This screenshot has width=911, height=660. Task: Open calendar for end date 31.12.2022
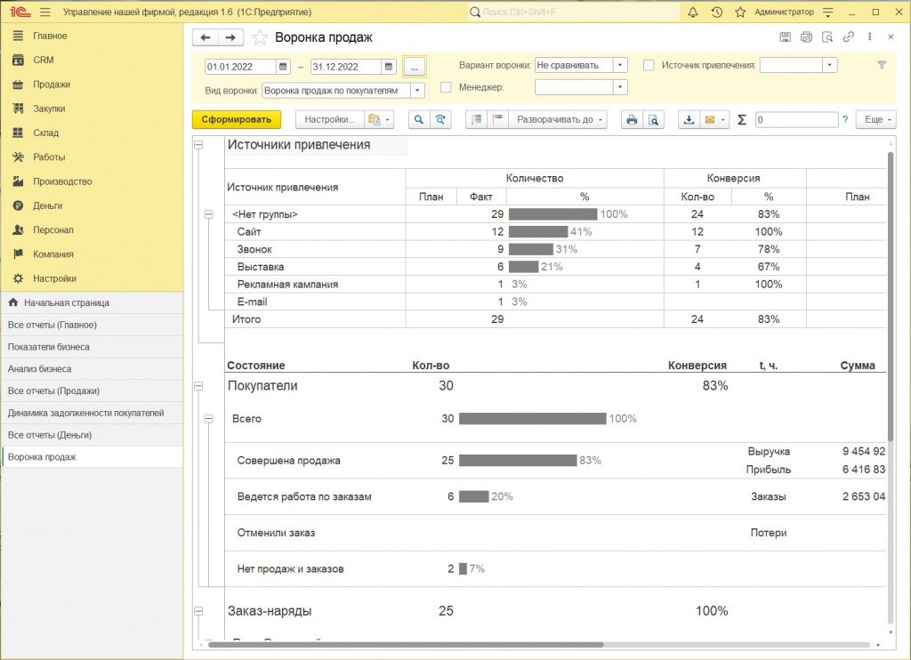[x=388, y=66]
